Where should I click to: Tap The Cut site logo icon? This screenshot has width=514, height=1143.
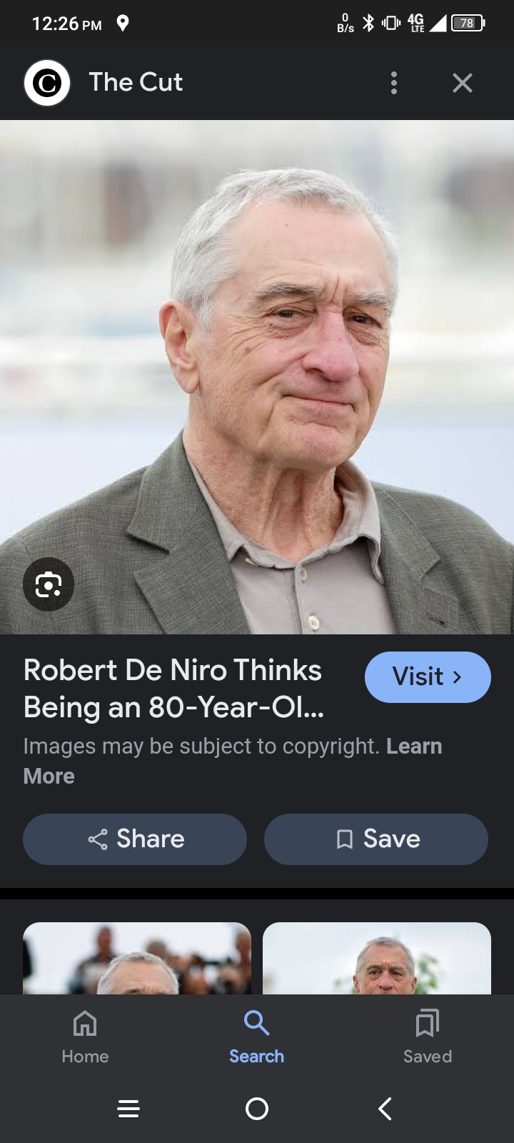pos(47,83)
